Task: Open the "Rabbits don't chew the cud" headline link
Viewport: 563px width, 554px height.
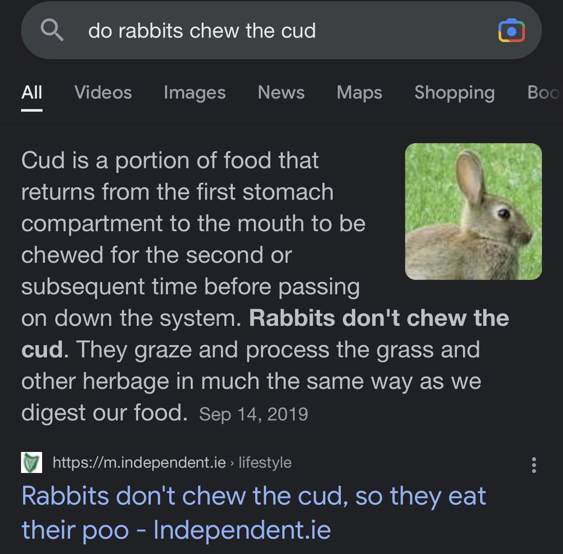Action: tap(253, 512)
